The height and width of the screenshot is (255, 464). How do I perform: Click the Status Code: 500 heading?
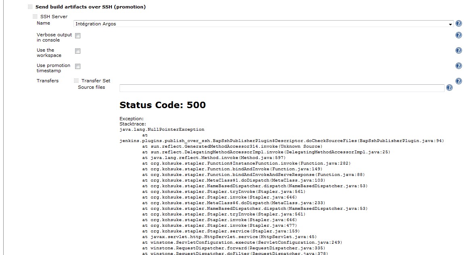(162, 105)
